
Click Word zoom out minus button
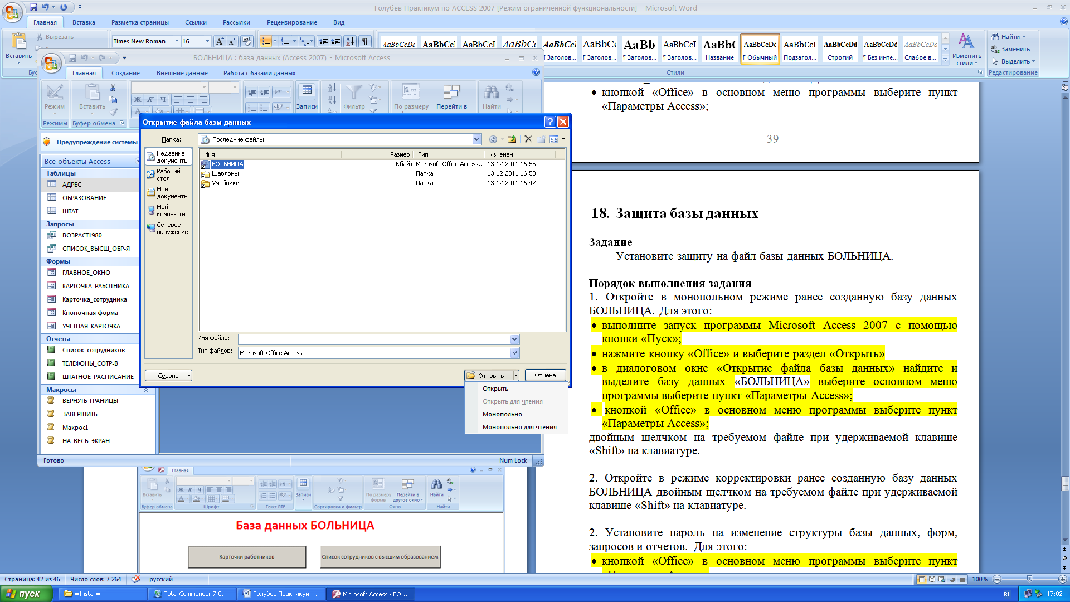pyautogui.click(x=997, y=579)
